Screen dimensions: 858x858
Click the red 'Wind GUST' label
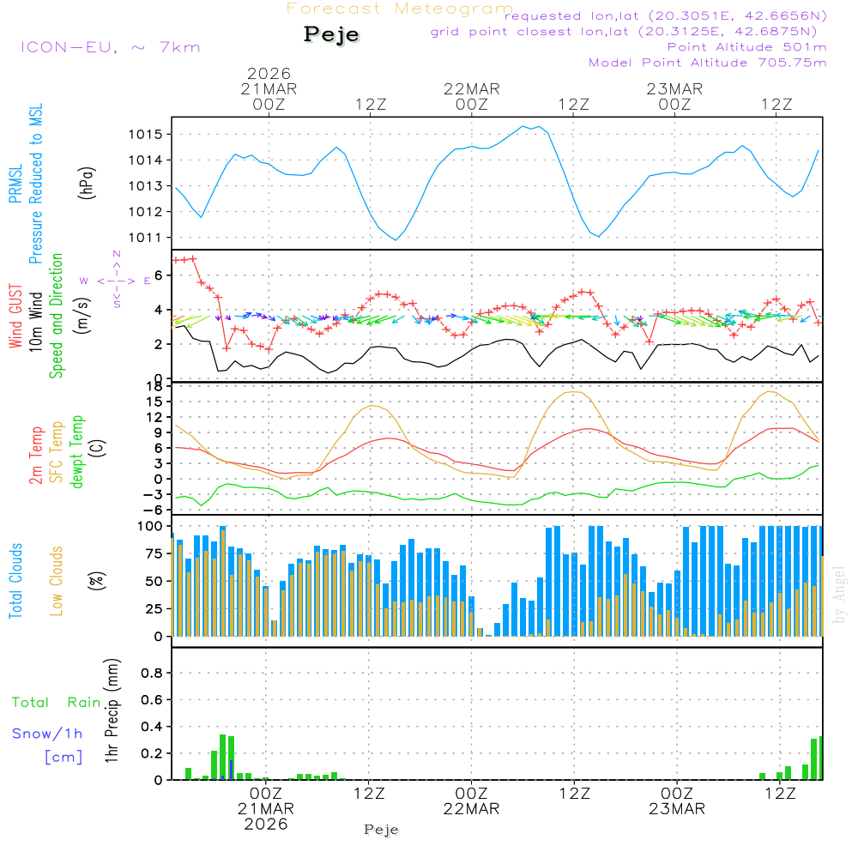pyautogui.click(x=15, y=317)
